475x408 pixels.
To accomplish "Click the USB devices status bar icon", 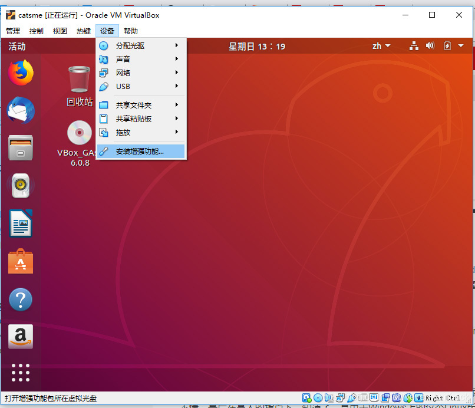I will click(x=351, y=398).
